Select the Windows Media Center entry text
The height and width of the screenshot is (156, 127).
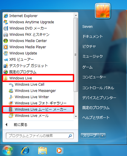tap(28, 41)
